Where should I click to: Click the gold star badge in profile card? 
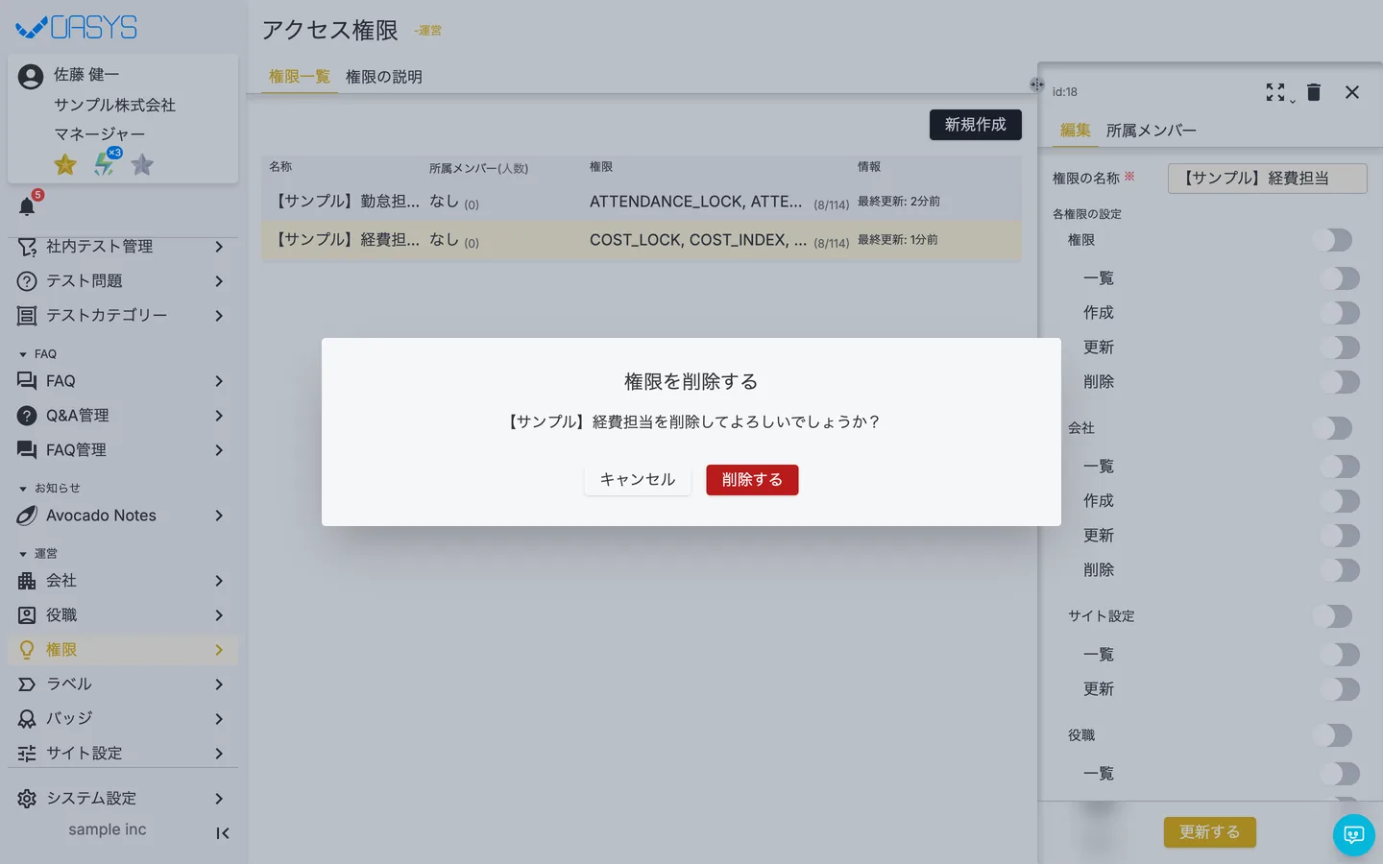tap(65, 164)
